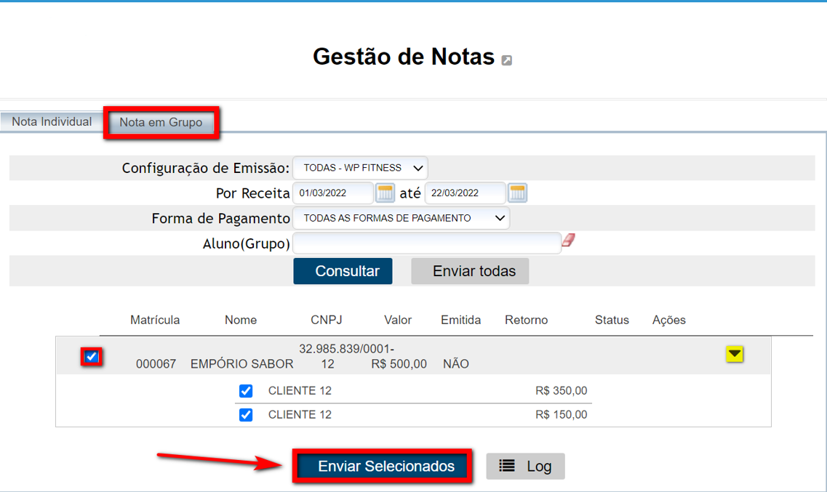Click the Aluno(Grupo) text field

(426, 243)
